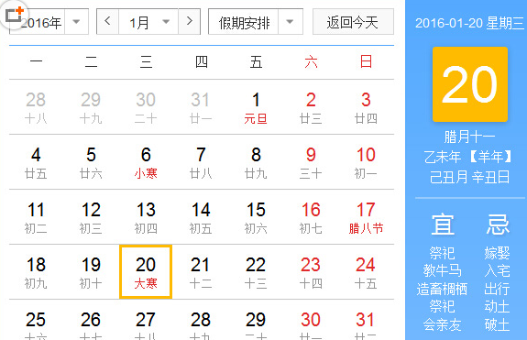The height and width of the screenshot is (340, 527).
Task: Open the 1月 month dropdown
Action: [x=148, y=22]
